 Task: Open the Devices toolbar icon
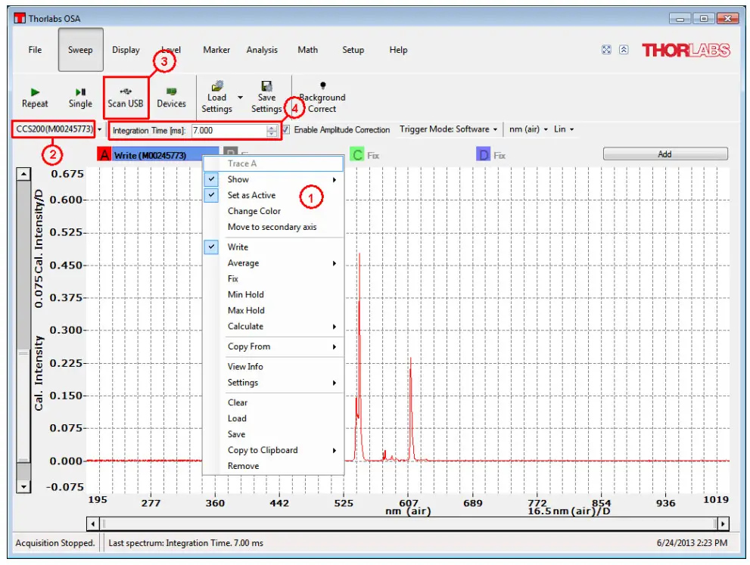pyautogui.click(x=171, y=95)
